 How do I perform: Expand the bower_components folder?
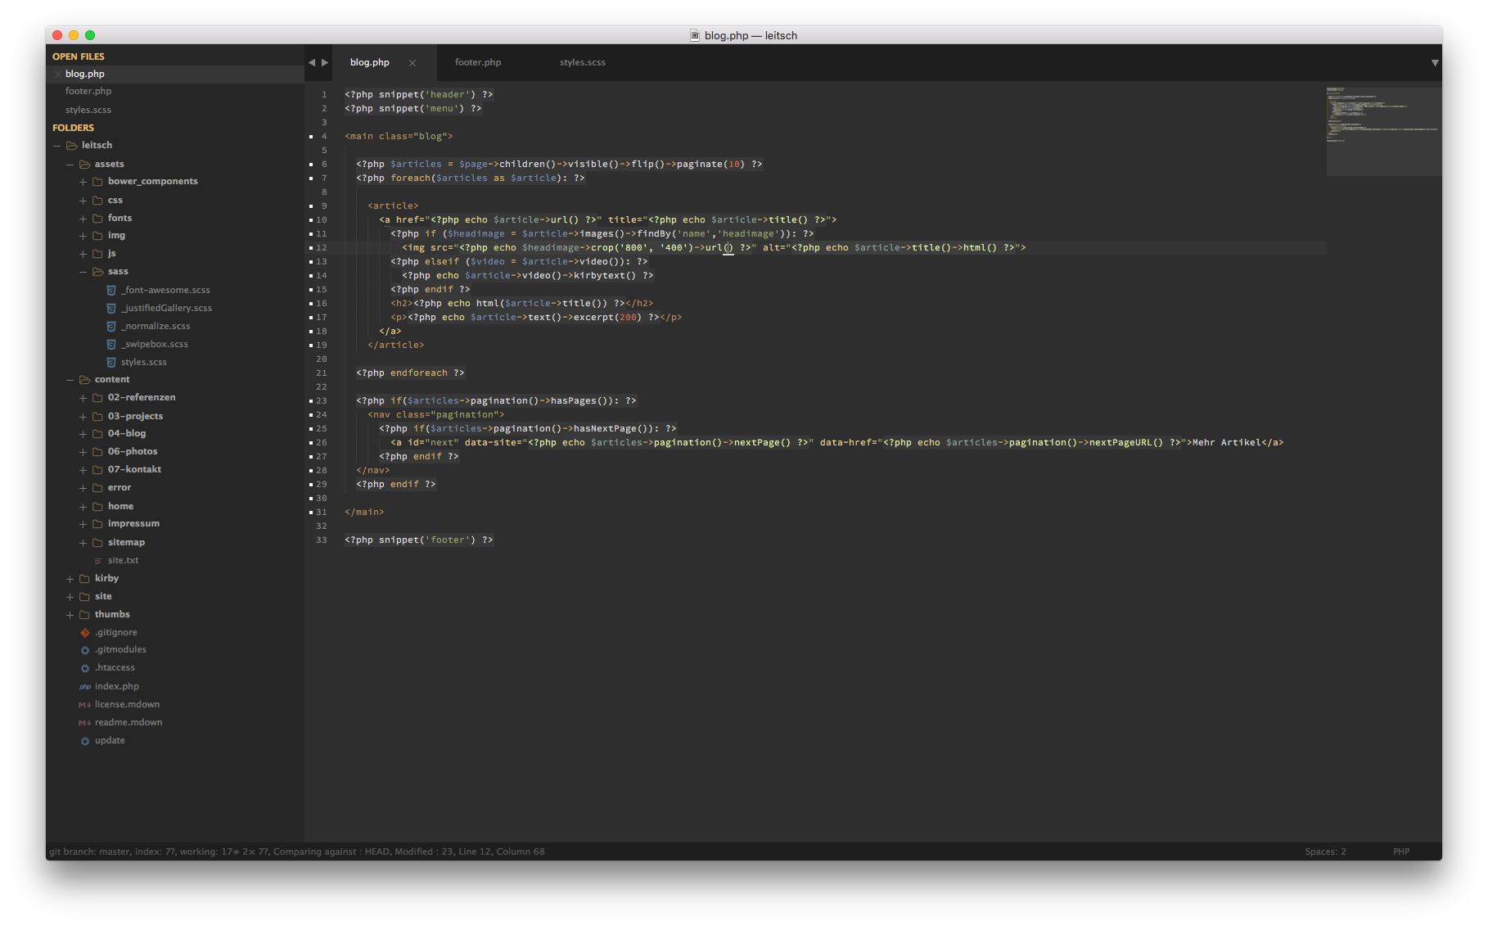(83, 182)
